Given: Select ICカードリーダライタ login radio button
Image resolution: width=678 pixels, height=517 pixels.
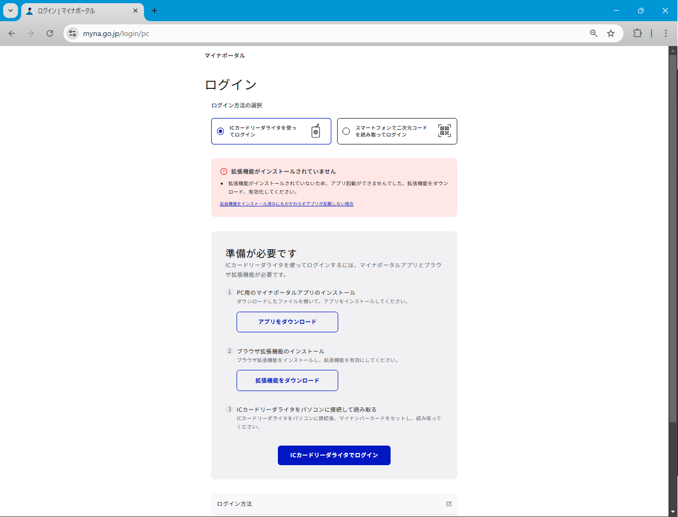Looking at the screenshot, I should click(x=221, y=131).
